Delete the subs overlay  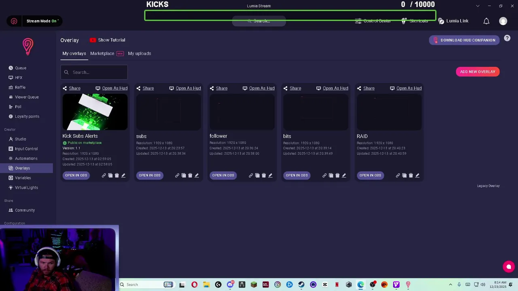[x=190, y=175]
